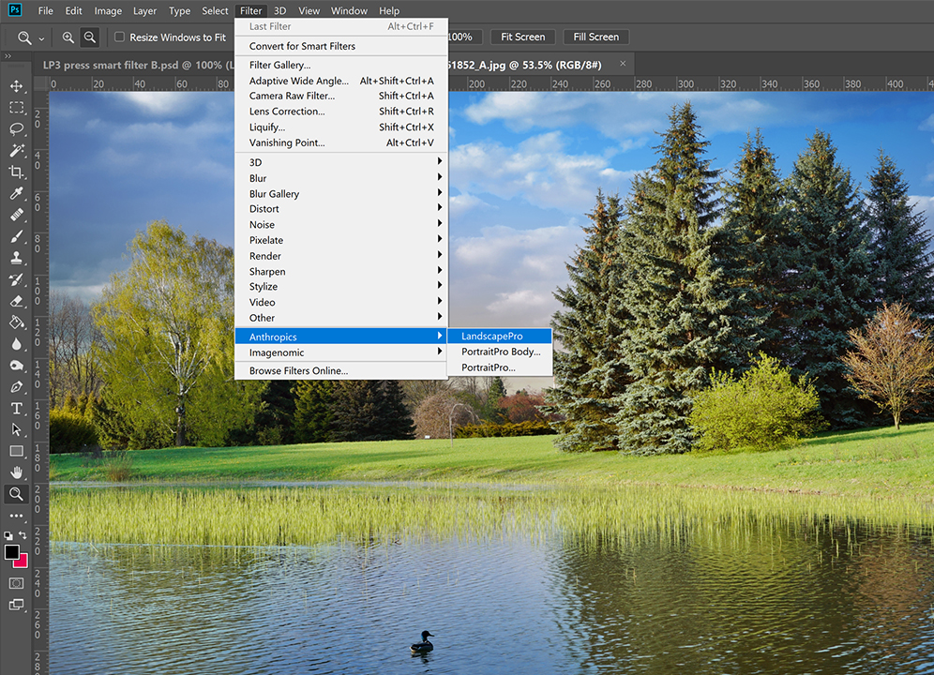Click Zoom Out mode in the options bar
934x675 pixels.
click(x=88, y=37)
